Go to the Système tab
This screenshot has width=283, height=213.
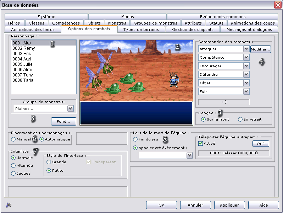pos(46,17)
